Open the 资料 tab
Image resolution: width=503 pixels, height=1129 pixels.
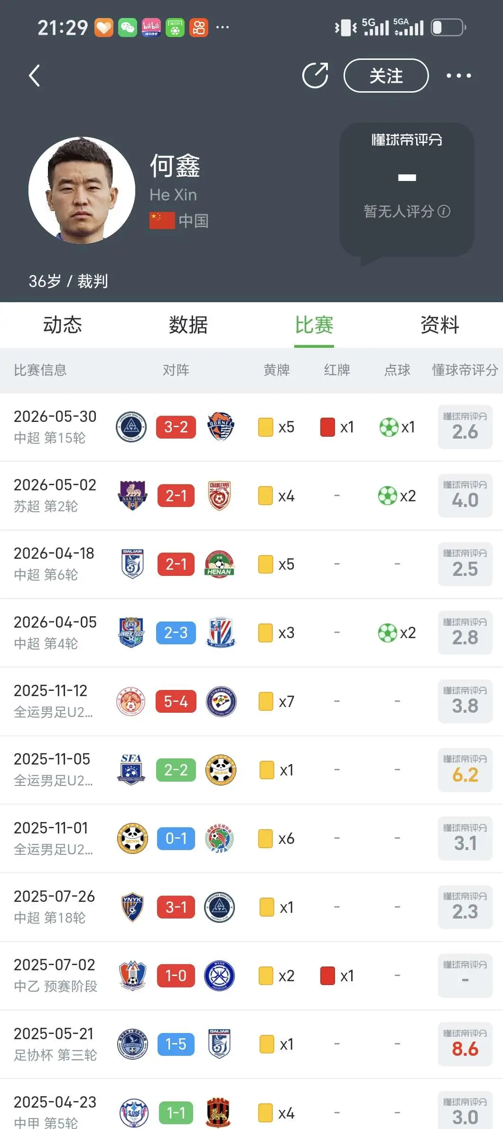pyautogui.click(x=440, y=325)
